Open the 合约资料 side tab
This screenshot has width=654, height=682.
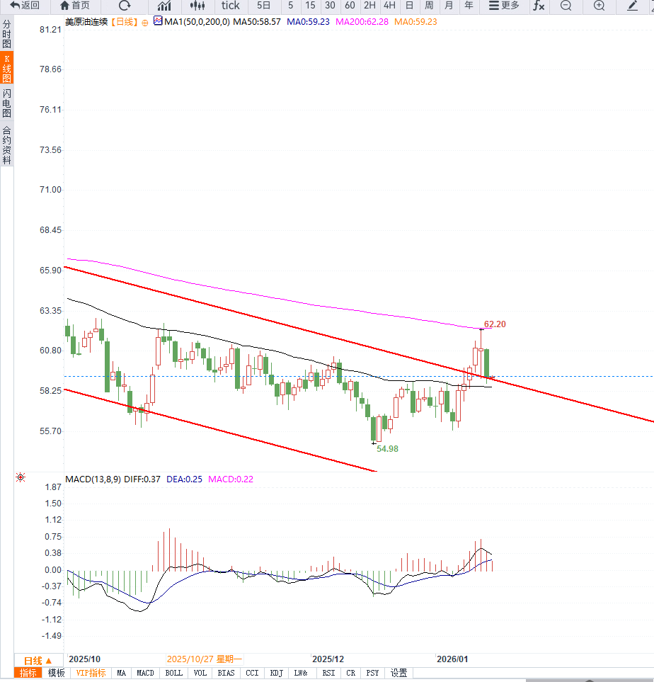point(6,145)
